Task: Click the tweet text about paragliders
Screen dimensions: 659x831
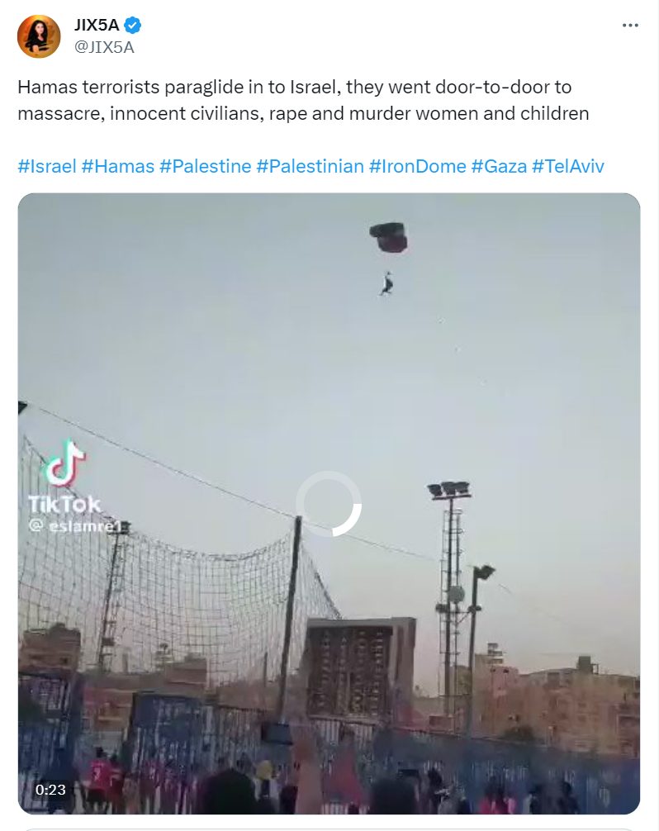Action: 303,100
